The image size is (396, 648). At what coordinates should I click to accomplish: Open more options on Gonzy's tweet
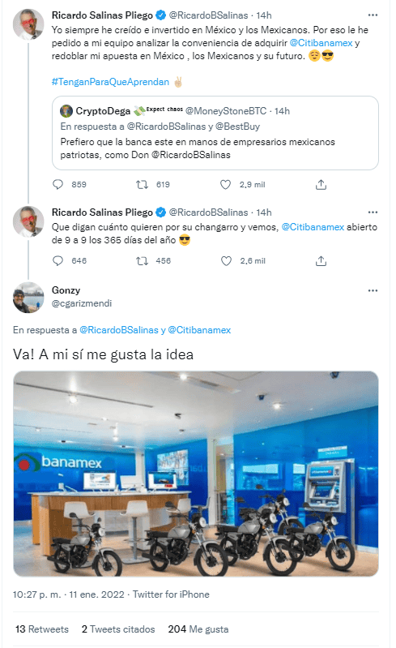click(x=373, y=290)
